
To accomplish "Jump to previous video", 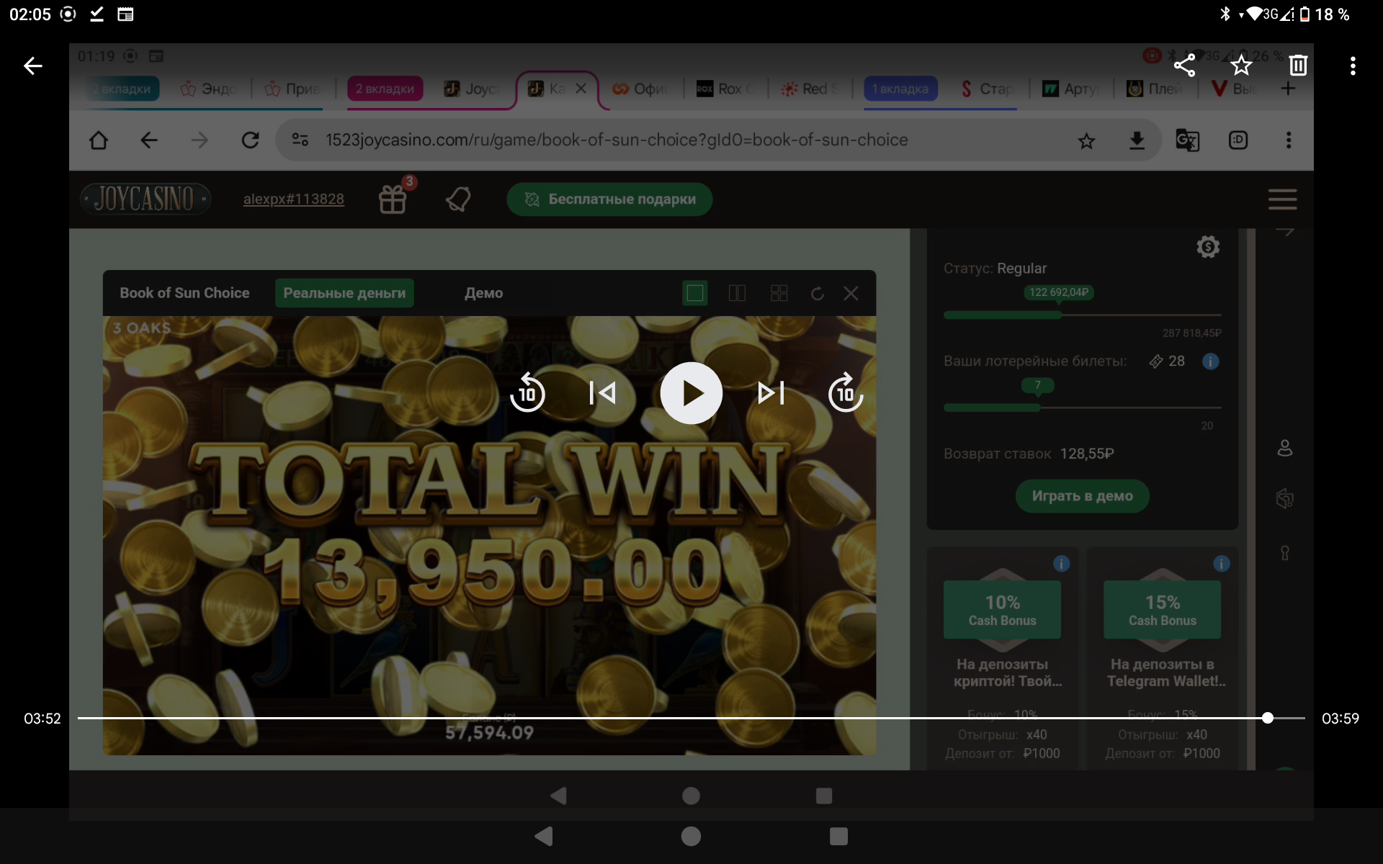I will tap(602, 393).
